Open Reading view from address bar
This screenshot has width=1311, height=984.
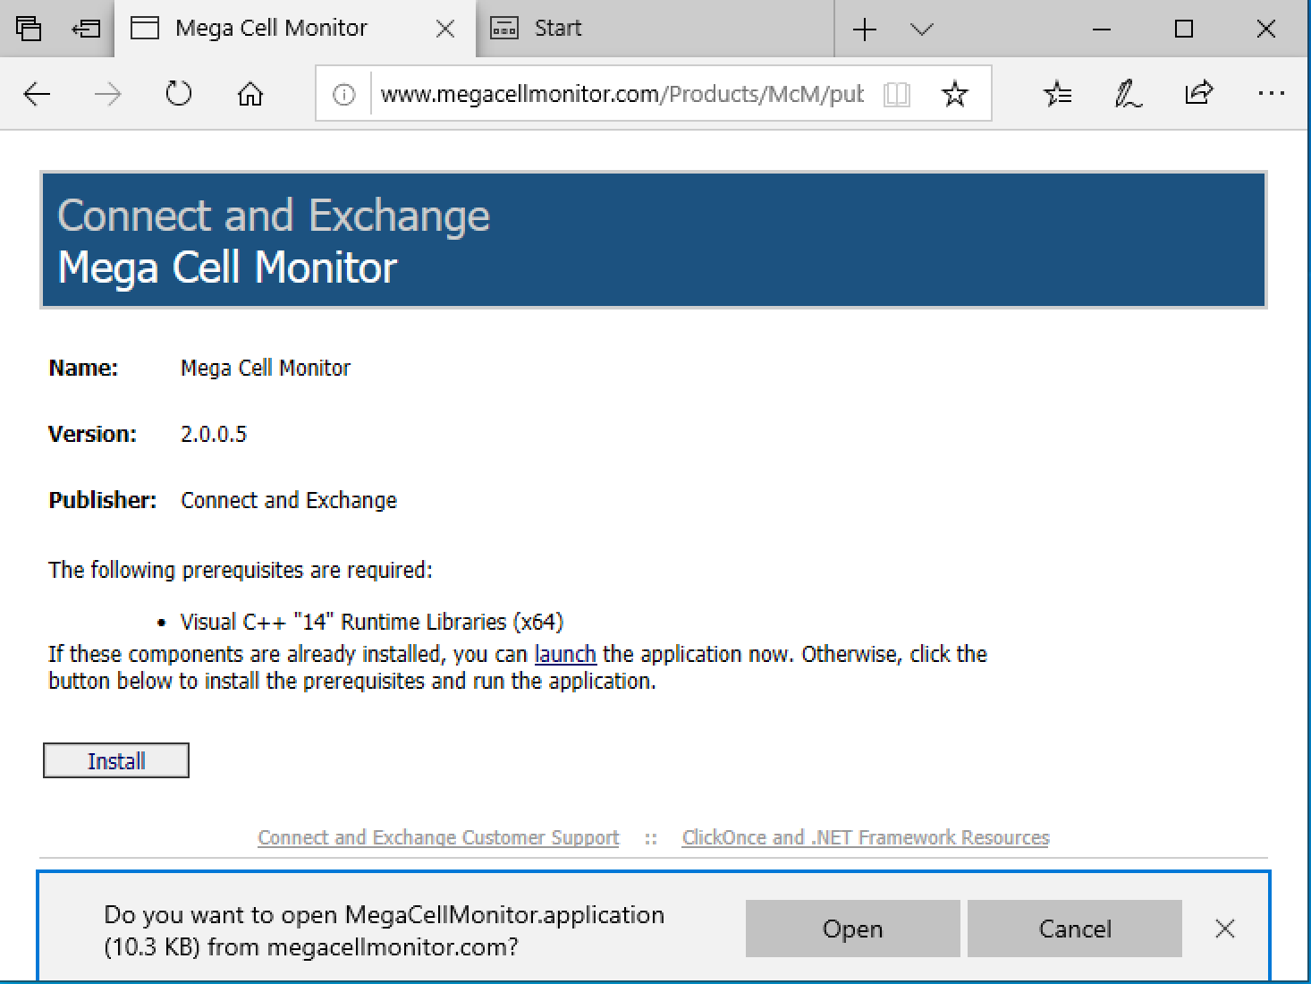896,94
